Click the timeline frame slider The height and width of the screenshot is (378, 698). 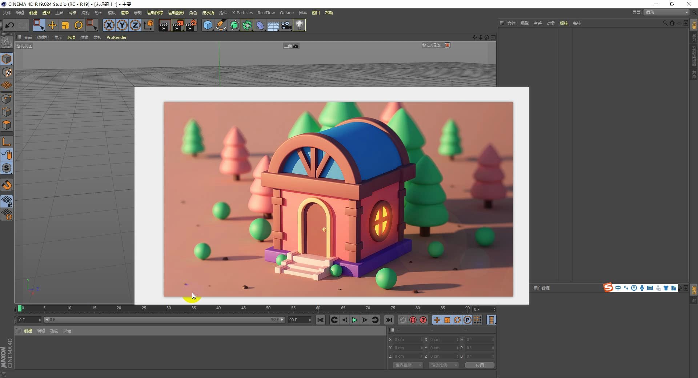coord(20,309)
